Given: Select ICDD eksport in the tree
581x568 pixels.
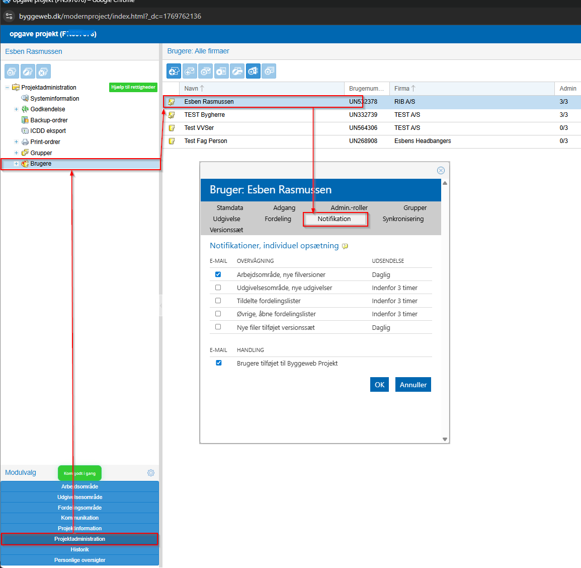Looking at the screenshot, I should click(x=48, y=131).
